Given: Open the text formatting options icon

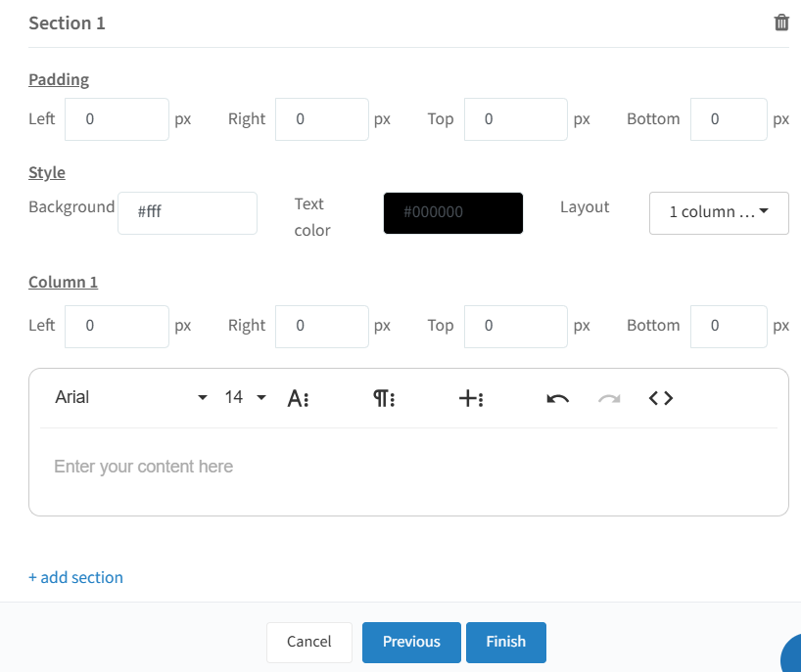Looking at the screenshot, I should 299,398.
